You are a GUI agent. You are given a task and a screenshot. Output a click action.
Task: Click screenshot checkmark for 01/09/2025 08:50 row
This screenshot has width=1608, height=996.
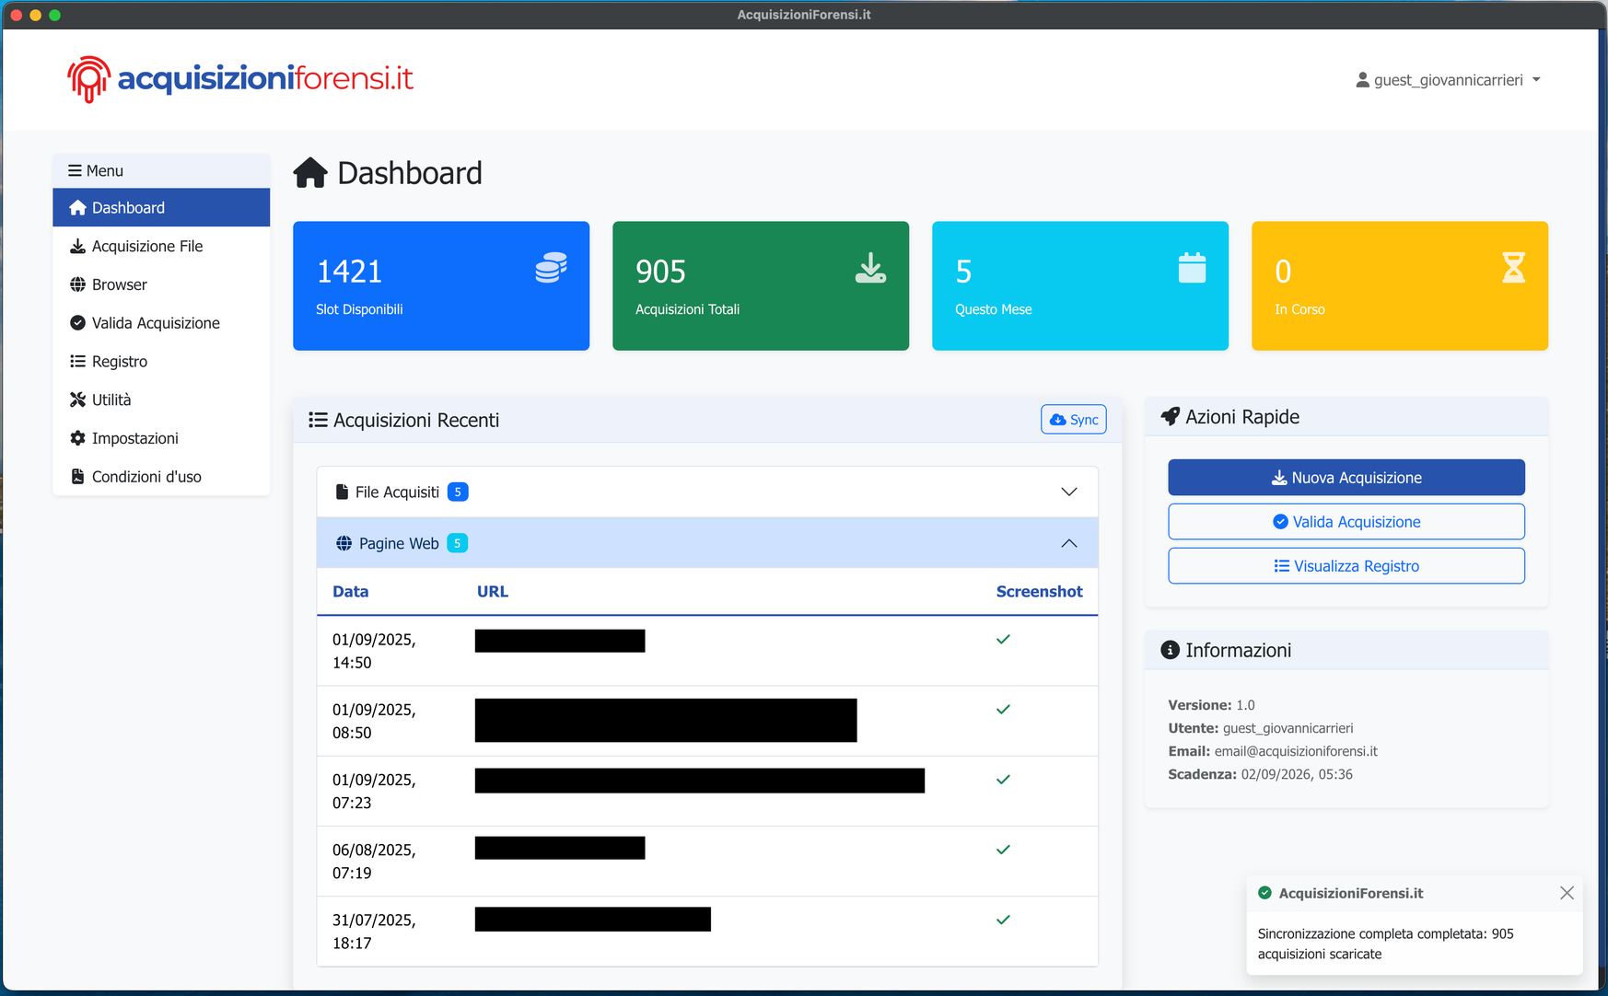[x=1003, y=710]
